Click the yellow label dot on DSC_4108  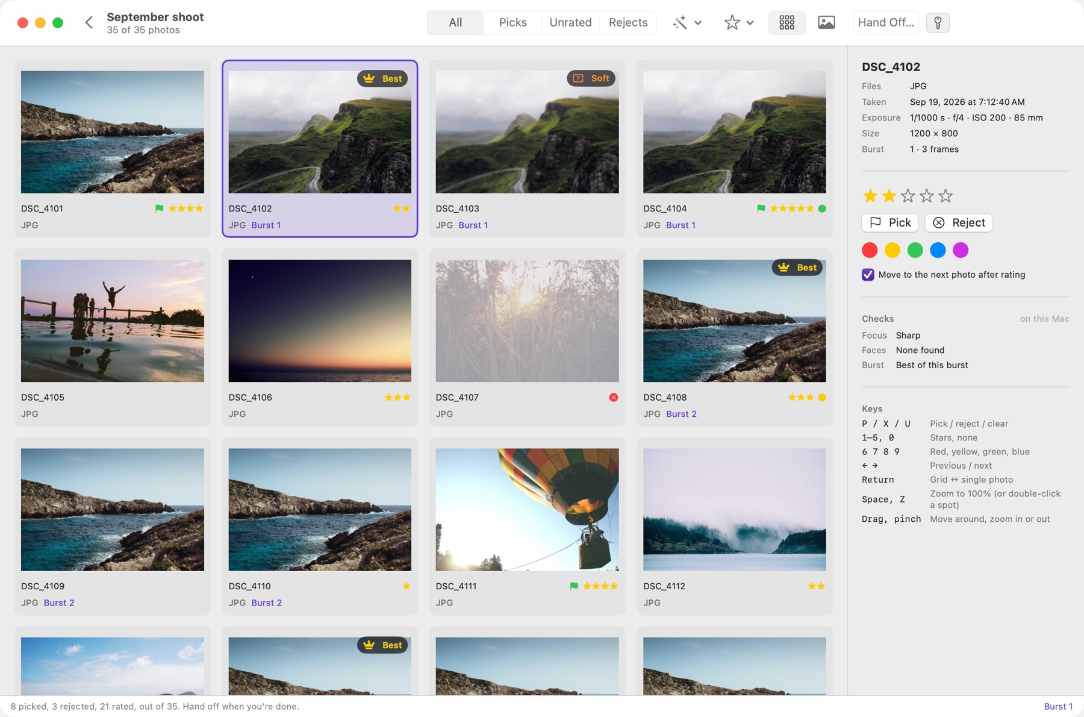click(822, 398)
